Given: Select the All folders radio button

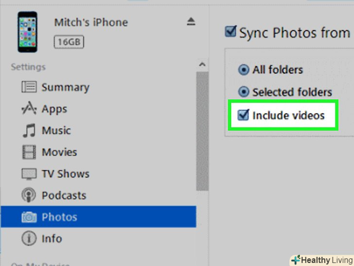Looking at the screenshot, I should [x=244, y=70].
